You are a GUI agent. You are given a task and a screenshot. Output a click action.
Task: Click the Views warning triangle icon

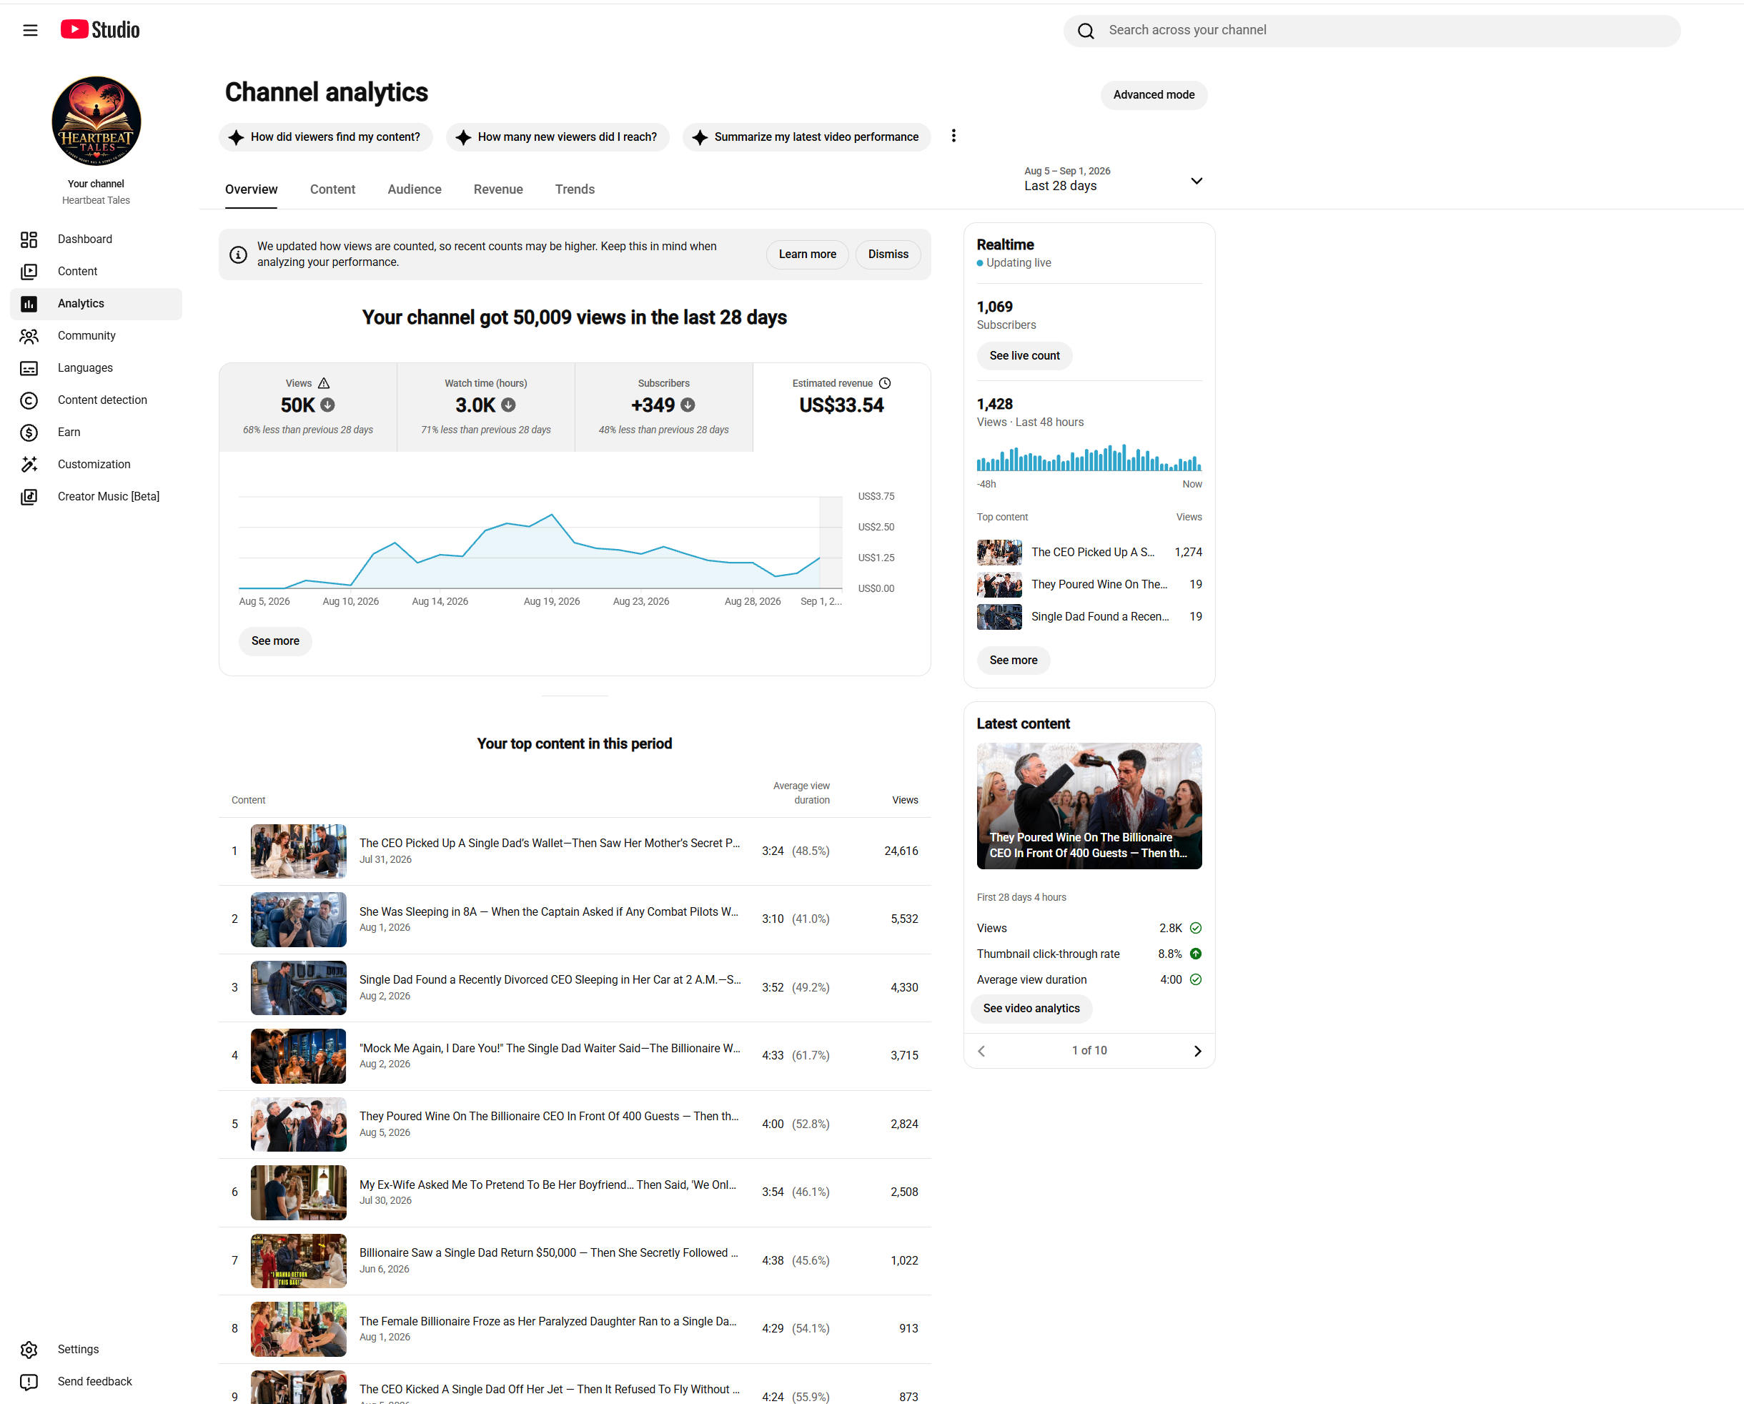pyautogui.click(x=324, y=384)
